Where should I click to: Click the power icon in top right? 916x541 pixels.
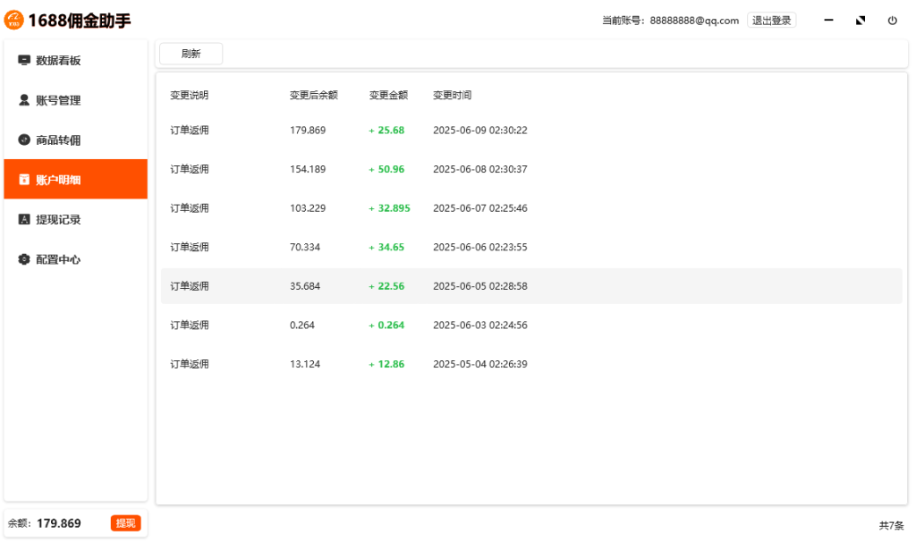892,21
